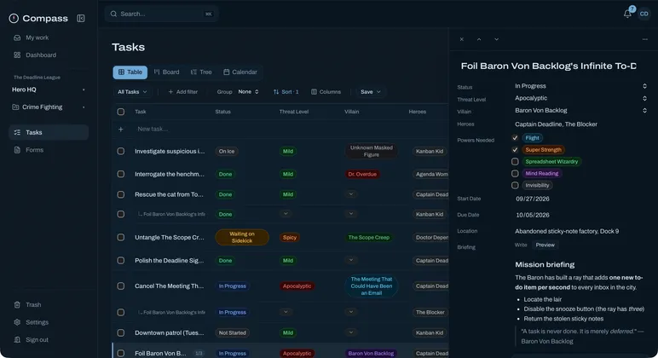Image resolution: width=658 pixels, height=358 pixels.
Task: Click the Trash can icon
Action: [17, 304]
